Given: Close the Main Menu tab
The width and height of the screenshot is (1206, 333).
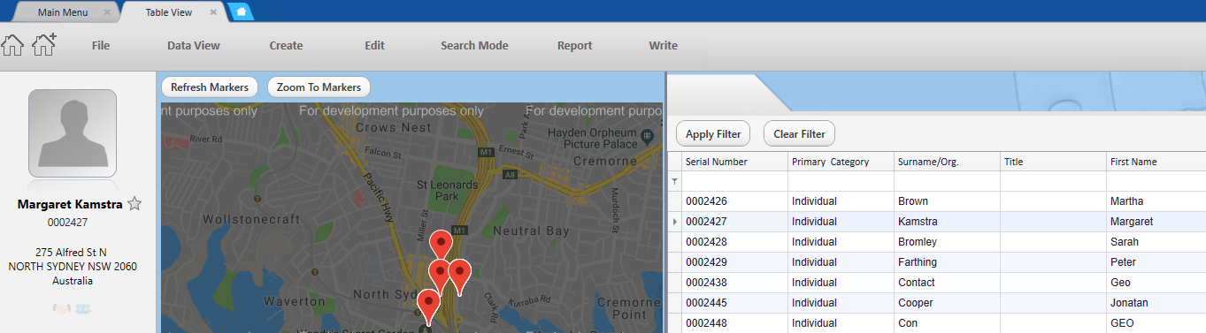Looking at the screenshot, I should click(107, 12).
